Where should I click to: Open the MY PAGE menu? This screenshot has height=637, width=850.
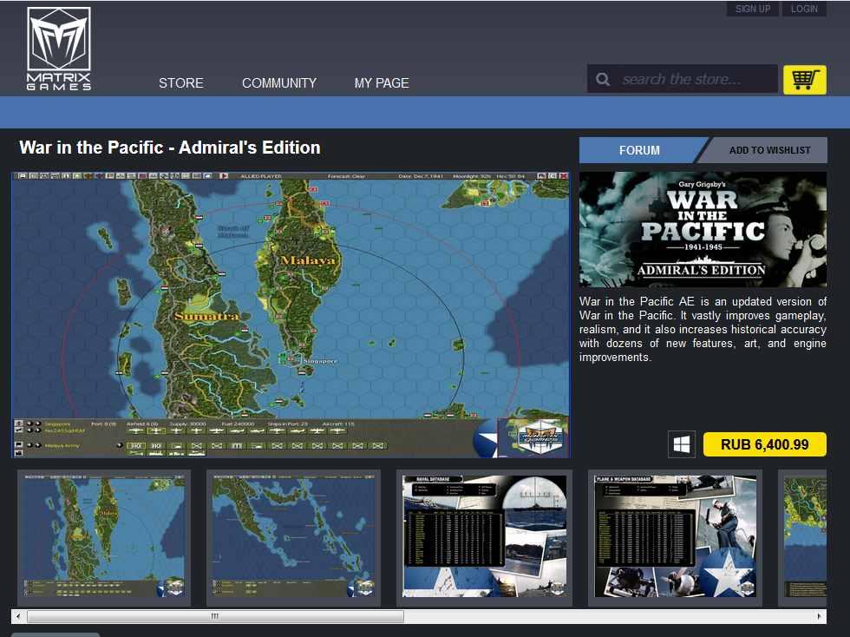382,83
